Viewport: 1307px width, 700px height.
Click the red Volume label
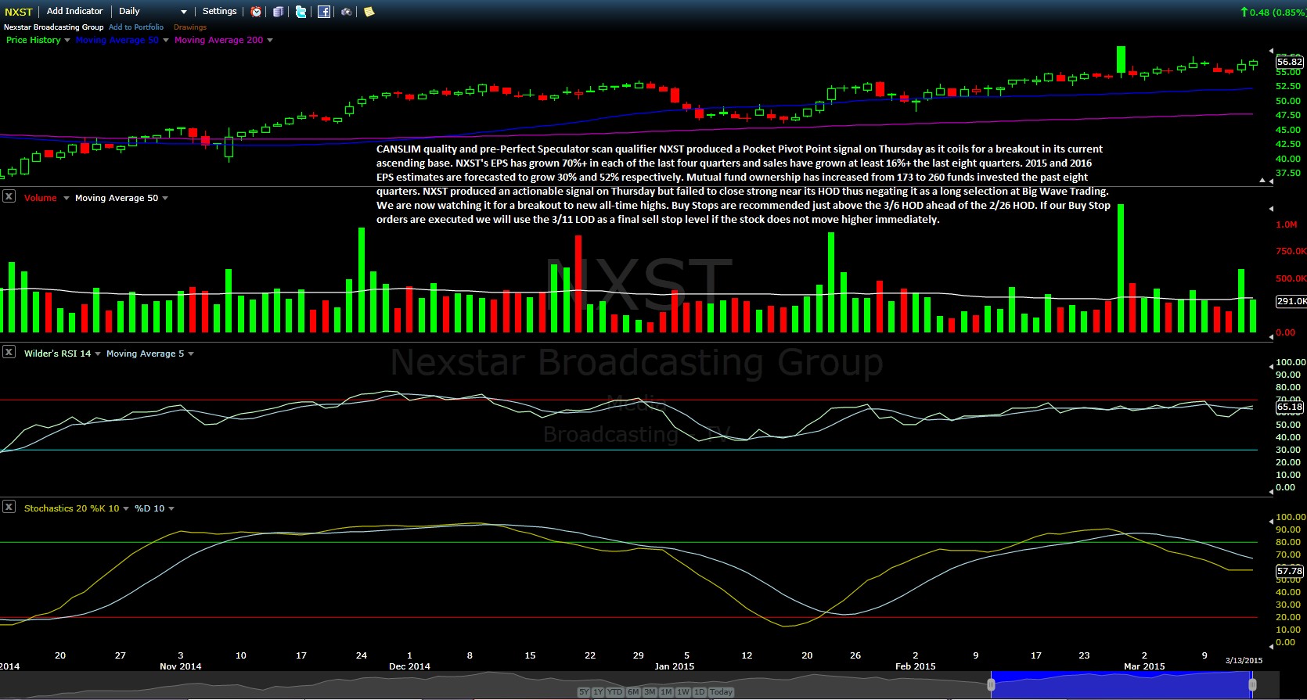(40, 198)
